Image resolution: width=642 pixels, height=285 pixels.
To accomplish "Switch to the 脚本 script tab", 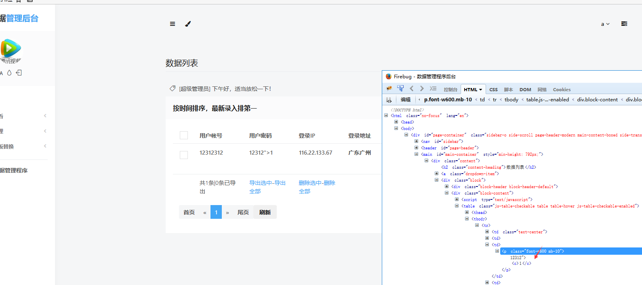I will click(508, 90).
